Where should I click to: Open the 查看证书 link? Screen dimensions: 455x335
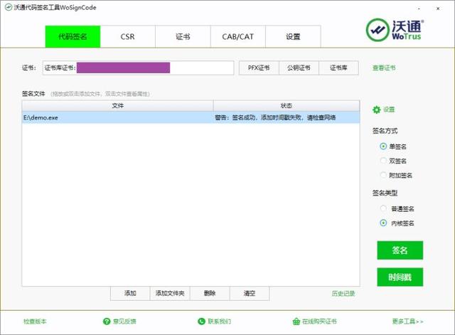click(x=384, y=68)
